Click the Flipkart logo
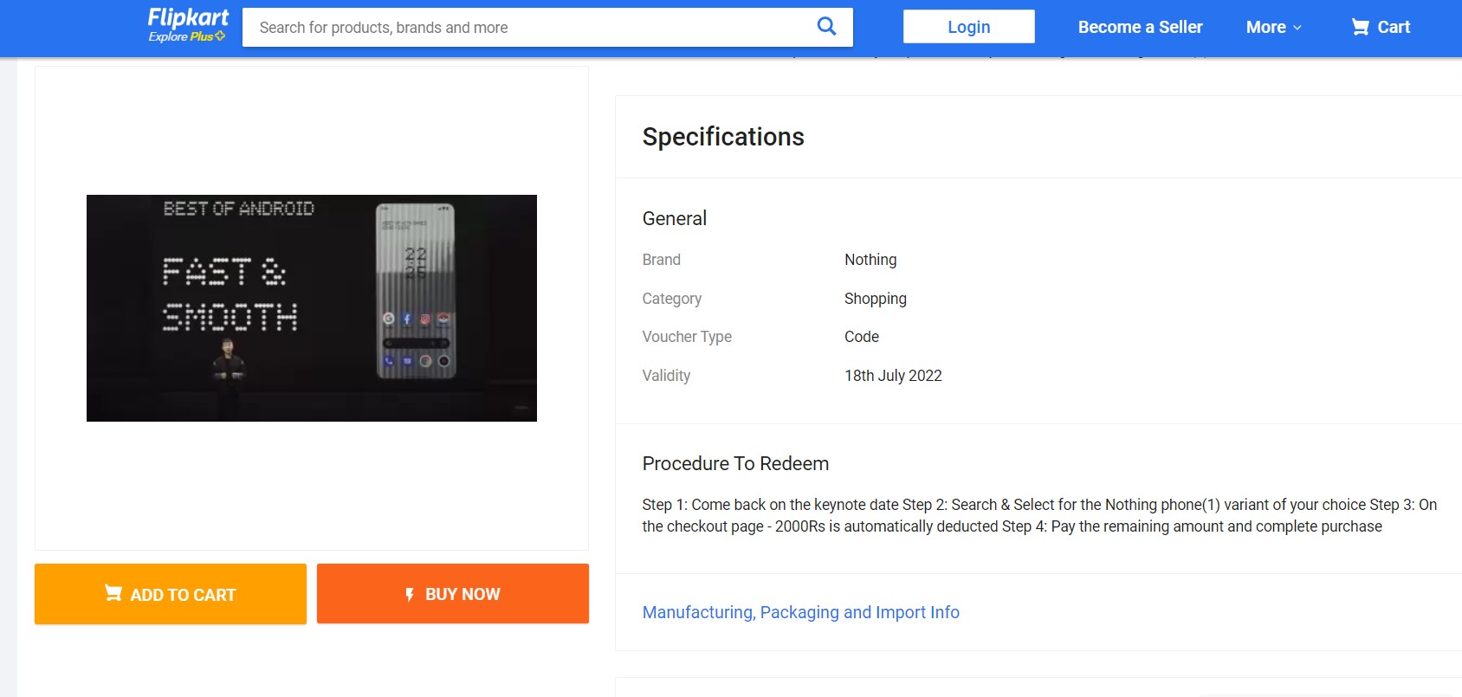The width and height of the screenshot is (1462, 697). click(x=188, y=18)
